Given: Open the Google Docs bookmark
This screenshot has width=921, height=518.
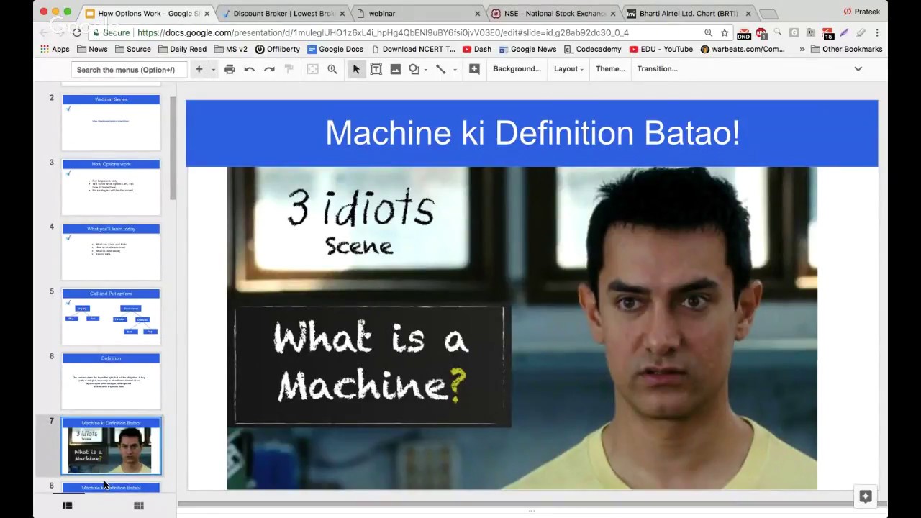Looking at the screenshot, I should pos(335,49).
